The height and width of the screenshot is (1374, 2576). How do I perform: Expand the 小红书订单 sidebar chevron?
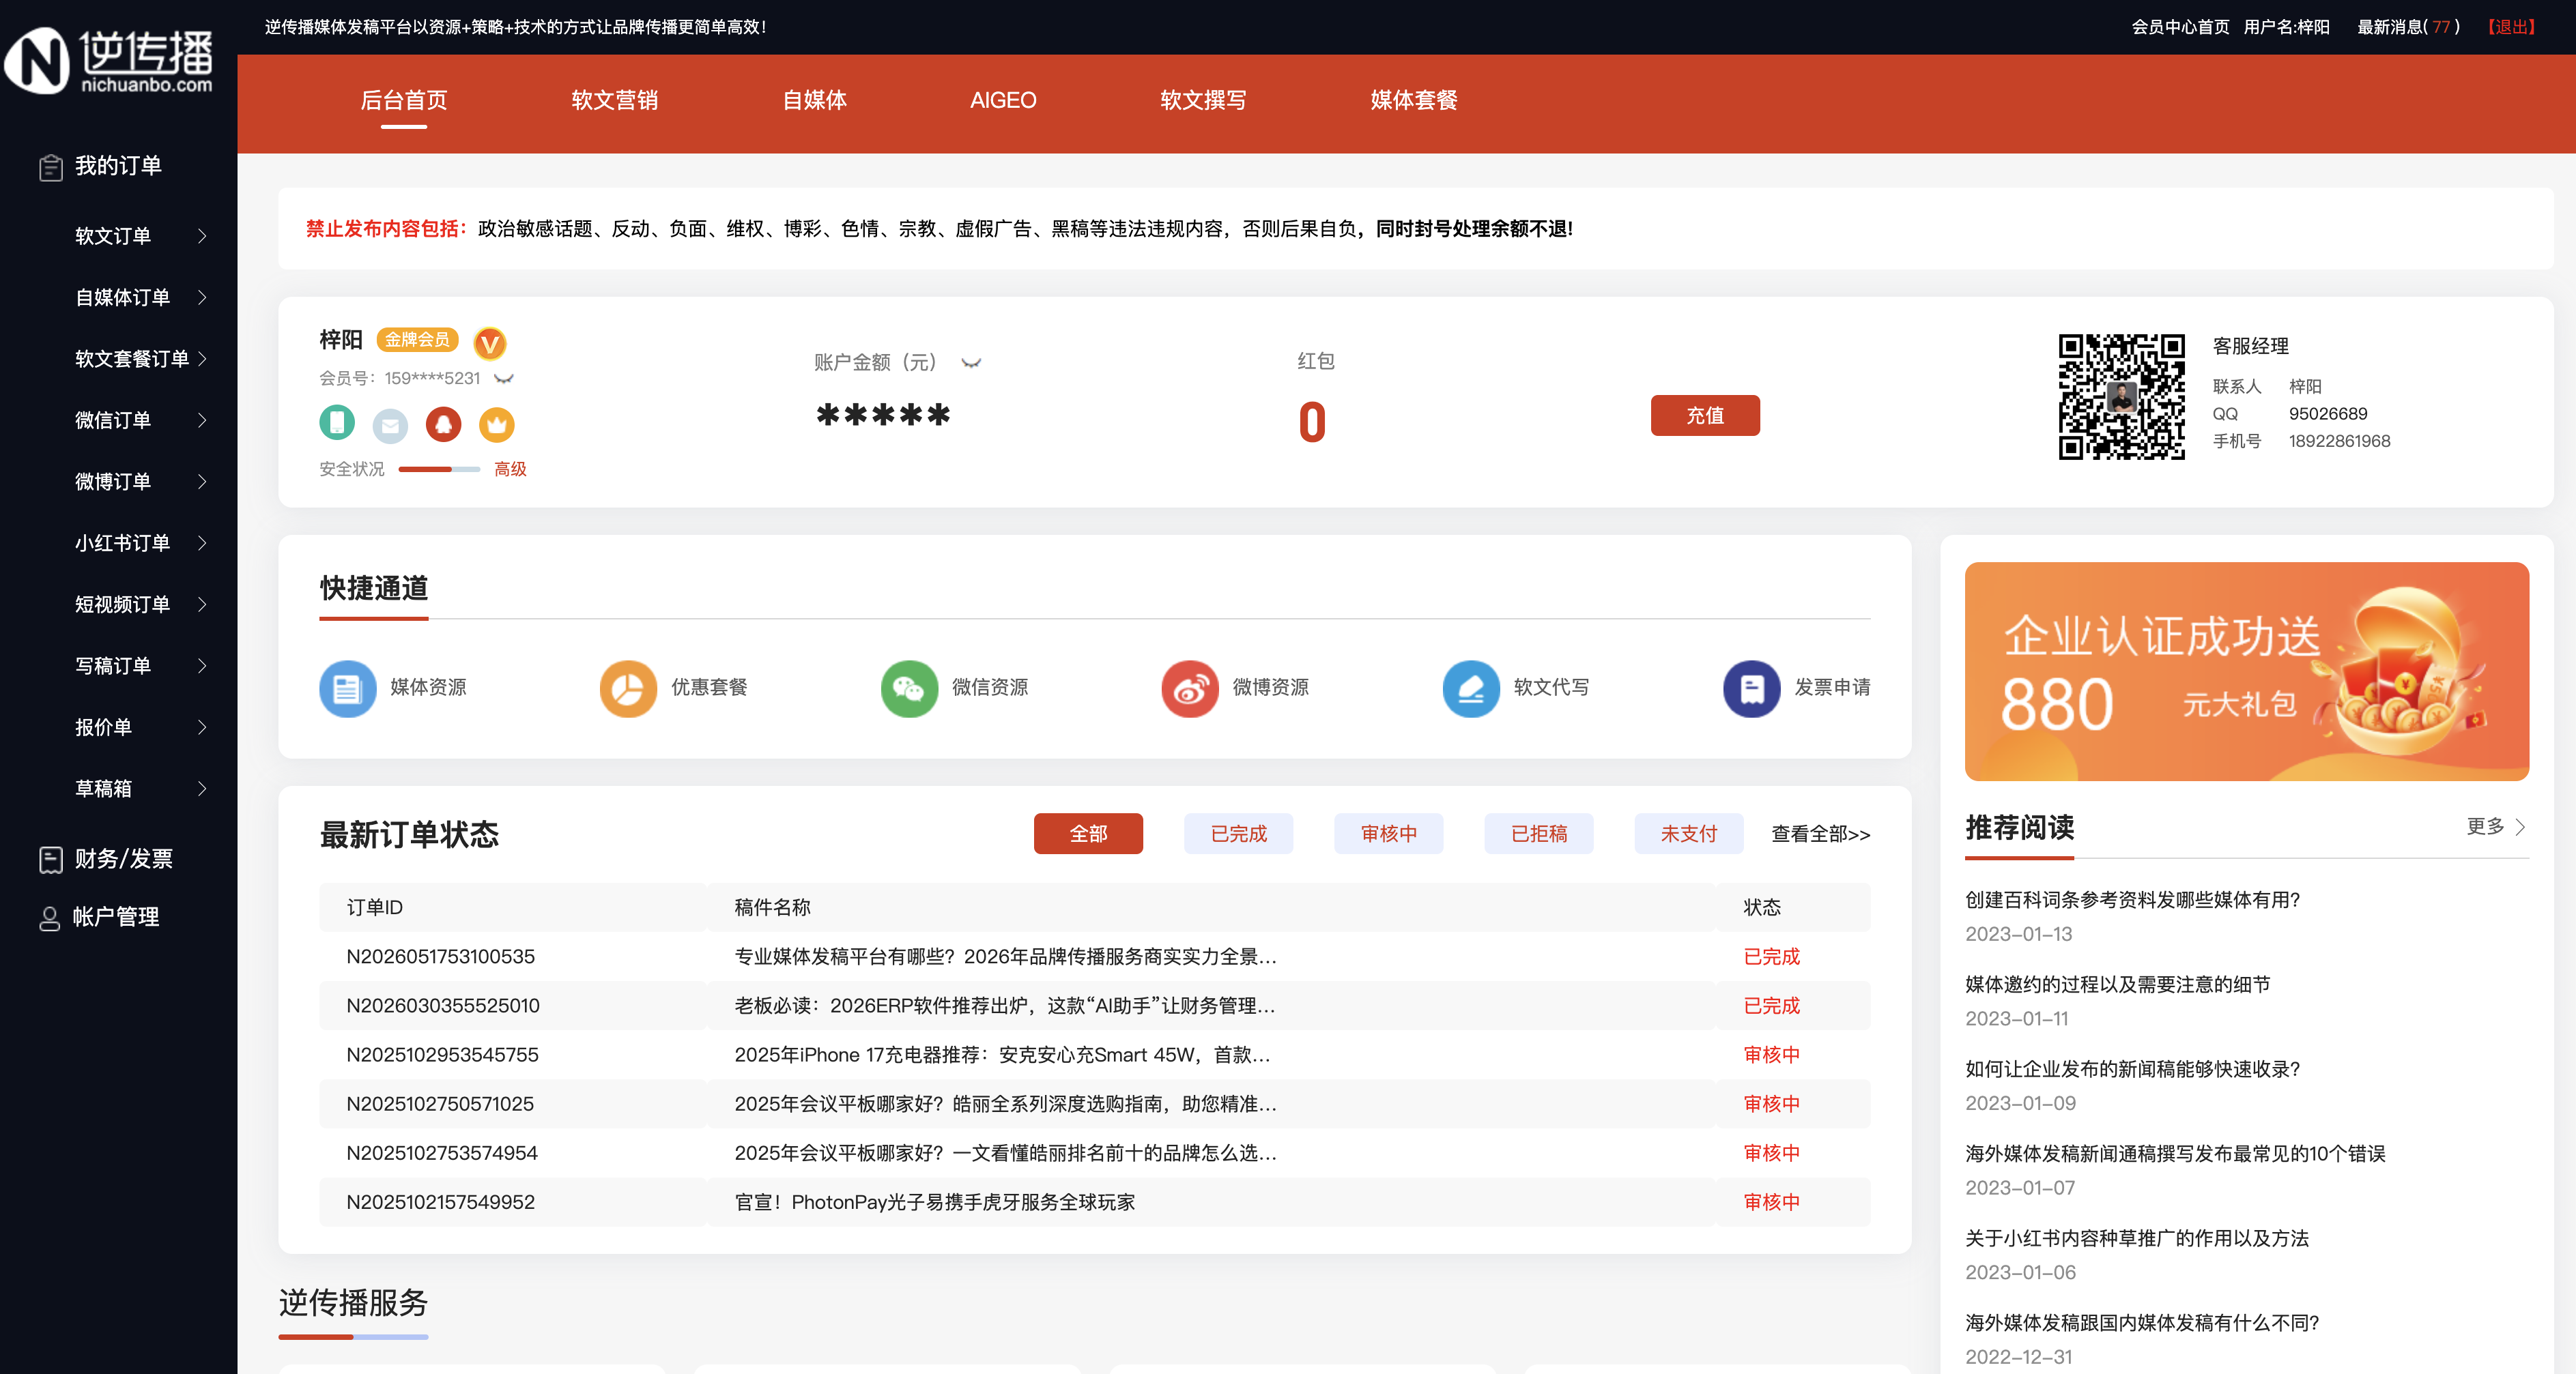click(x=202, y=542)
